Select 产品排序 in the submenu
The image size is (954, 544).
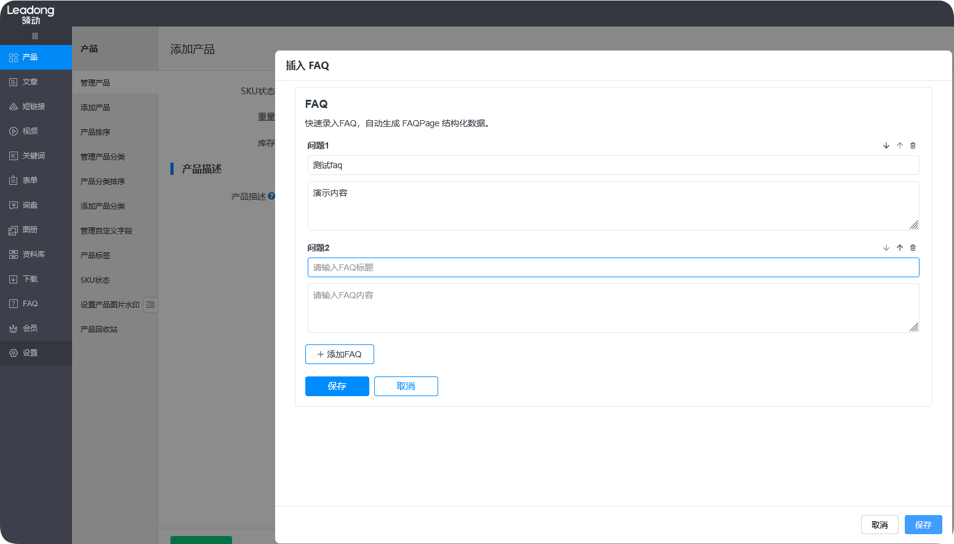click(x=115, y=132)
